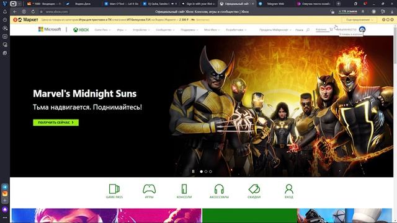Open the Alice assistant purple icon
The width and height of the screenshot is (397, 223).
[5, 209]
